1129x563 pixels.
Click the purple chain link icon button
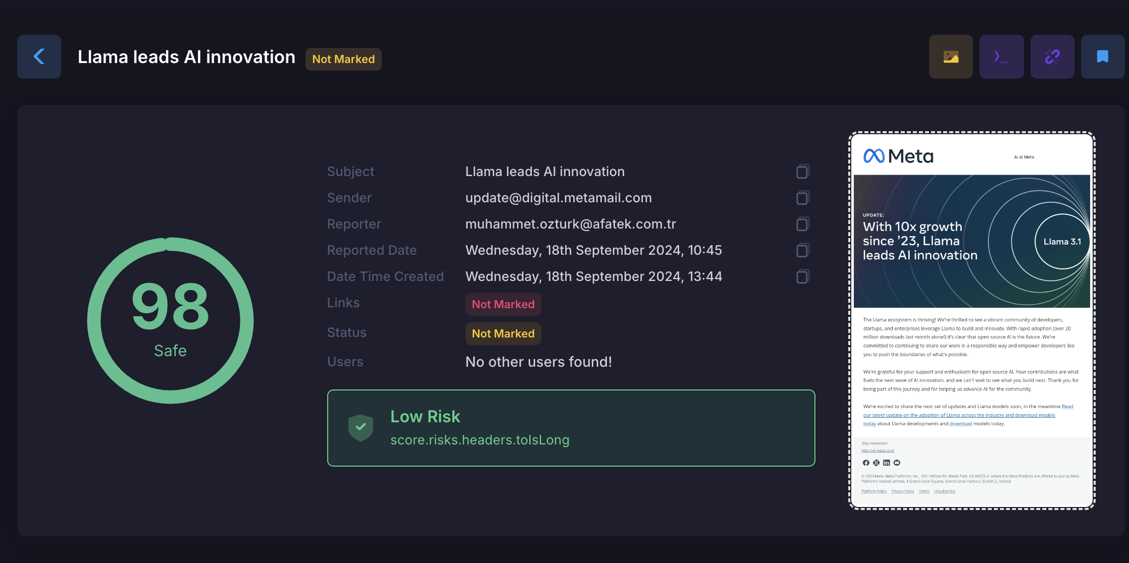(1052, 57)
